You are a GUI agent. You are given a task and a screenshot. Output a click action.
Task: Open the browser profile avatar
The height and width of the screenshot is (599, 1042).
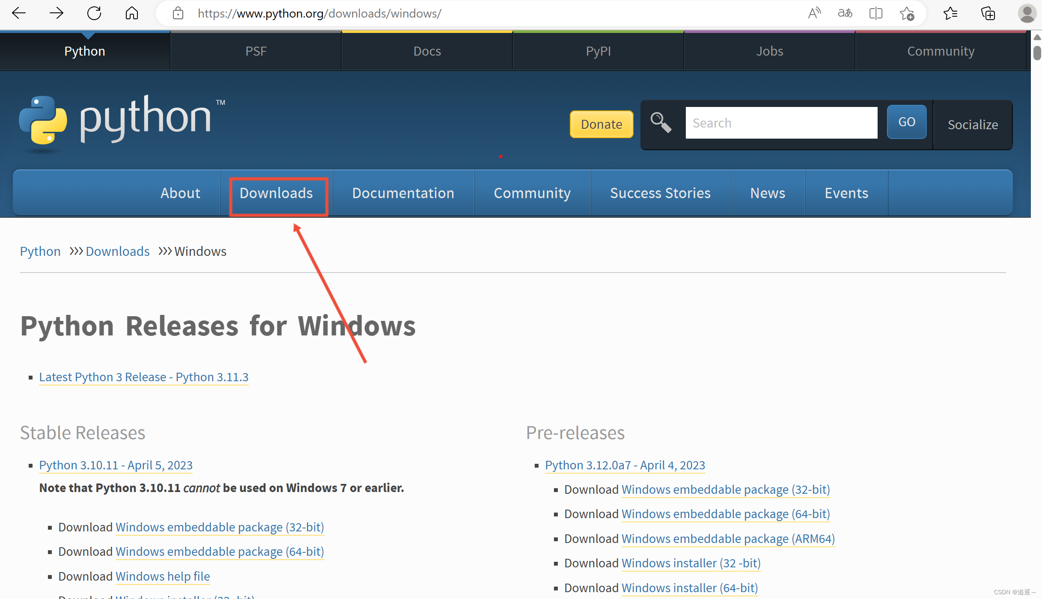(1027, 13)
